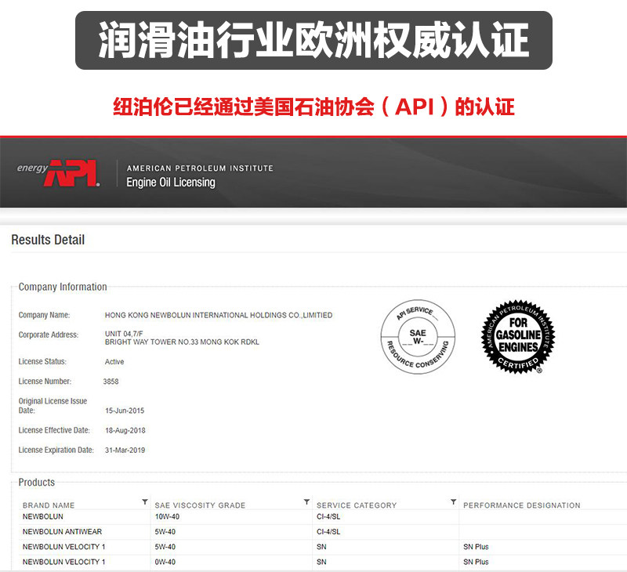Select the company name HONG KONG NEWBOLUN text
Screen dimensions: 627x572
coord(219,315)
